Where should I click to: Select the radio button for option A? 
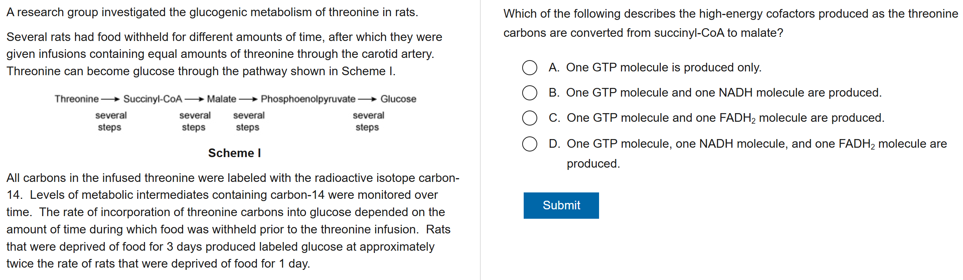[529, 68]
